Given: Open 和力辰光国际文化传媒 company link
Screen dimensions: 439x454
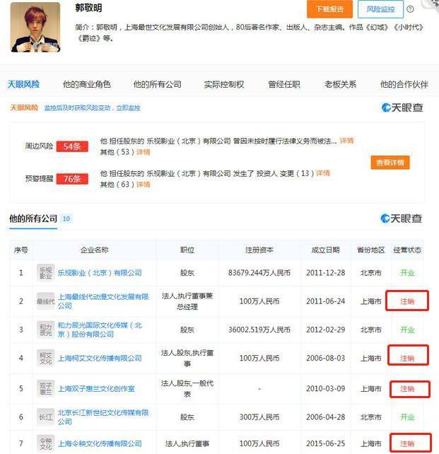Looking at the screenshot, I should click(100, 330).
